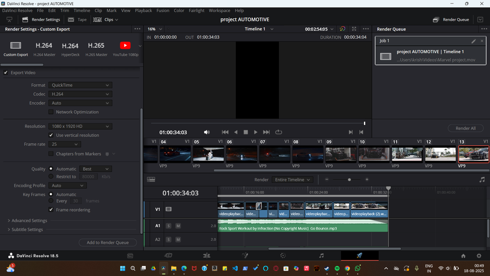Screen dimensions: 490x276
Task: Select the YouTube 1080p render preset
Action: pos(125,48)
